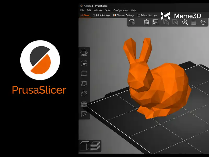Switch to 3D editor view cube
209x157 pixels.
tap(84, 146)
